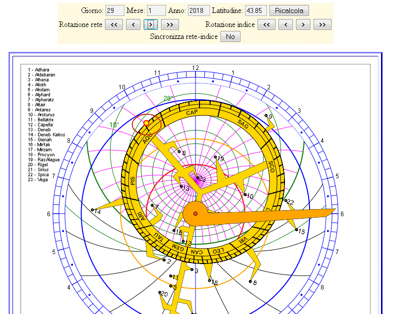Toggle Sincronizza rete-indice No button
The image size is (396, 314).
(x=230, y=36)
